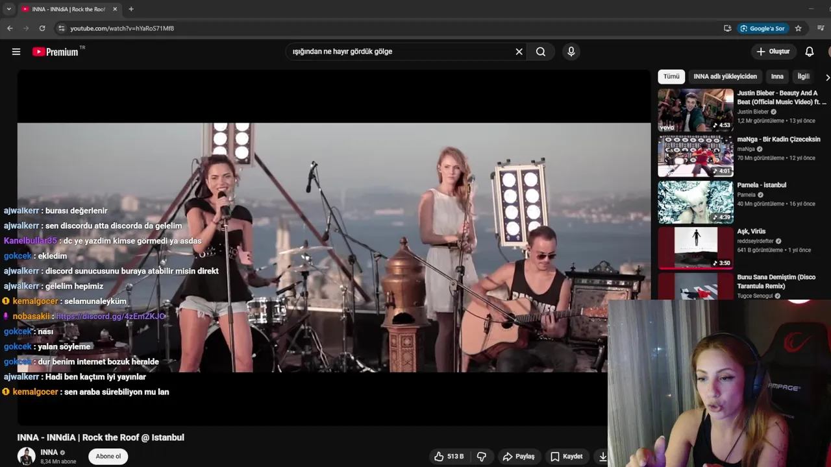Click the 8,34 Mn abone subscriber count

(58, 462)
